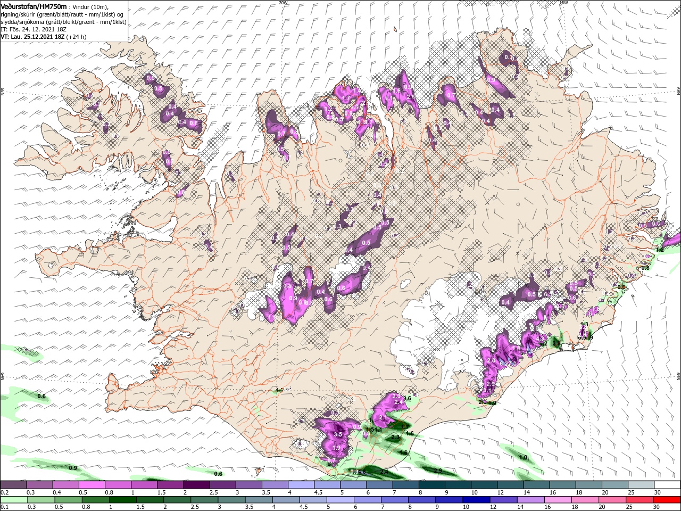Click the 'Vindur (10m)' description text

(90, 6)
